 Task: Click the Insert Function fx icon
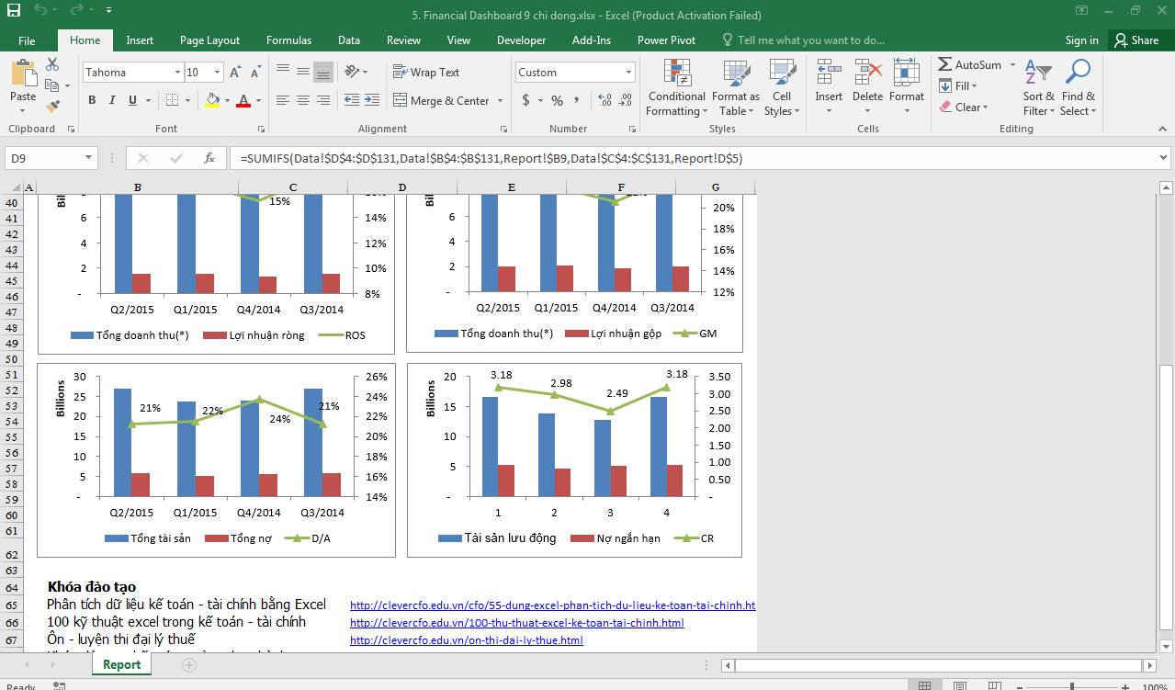pos(209,158)
